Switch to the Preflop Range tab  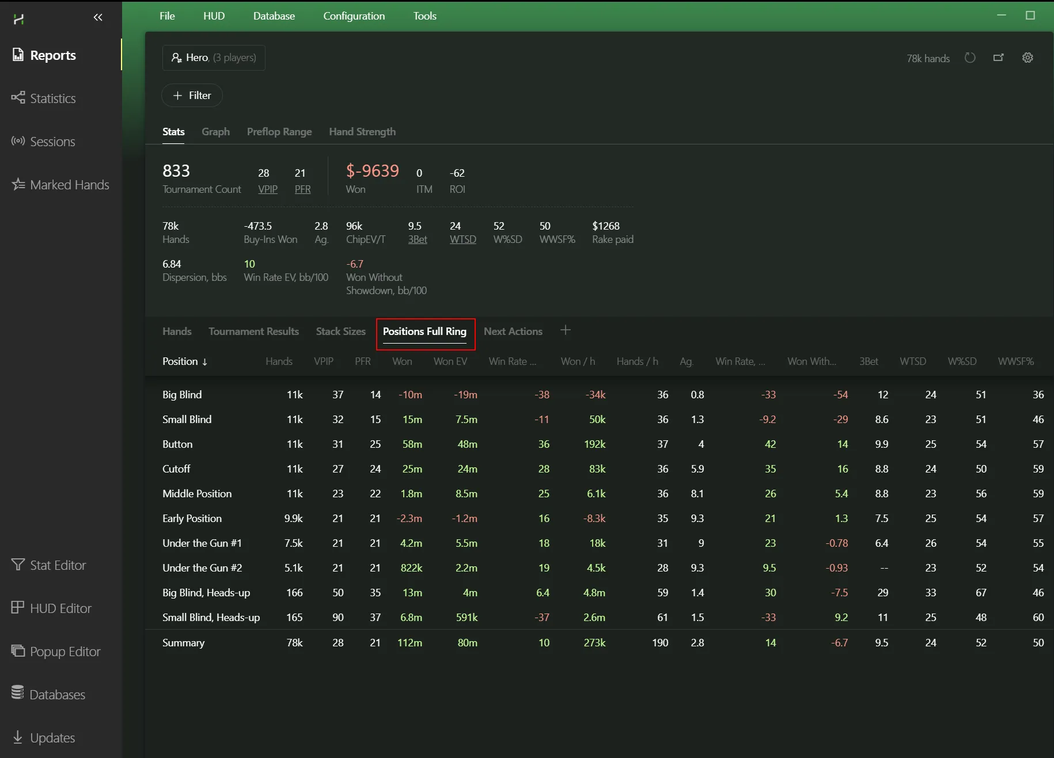click(279, 132)
